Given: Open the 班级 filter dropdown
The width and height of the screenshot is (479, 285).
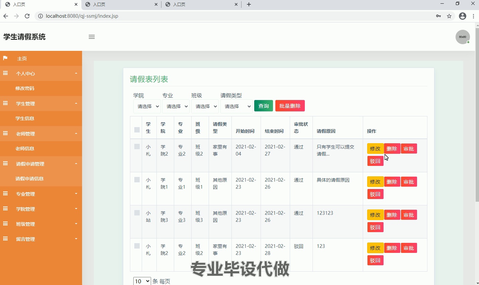Looking at the screenshot, I should click(205, 106).
